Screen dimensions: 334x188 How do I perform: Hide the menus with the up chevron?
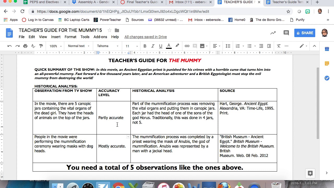[314, 46]
